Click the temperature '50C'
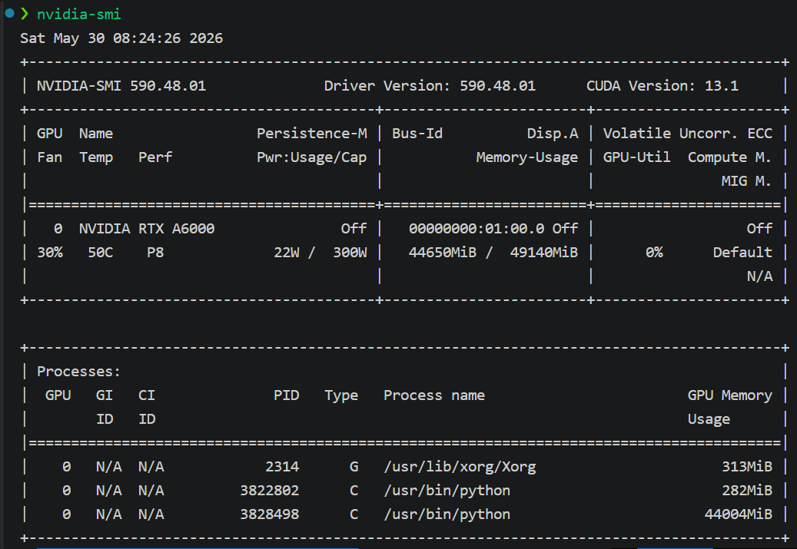 [x=100, y=253]
